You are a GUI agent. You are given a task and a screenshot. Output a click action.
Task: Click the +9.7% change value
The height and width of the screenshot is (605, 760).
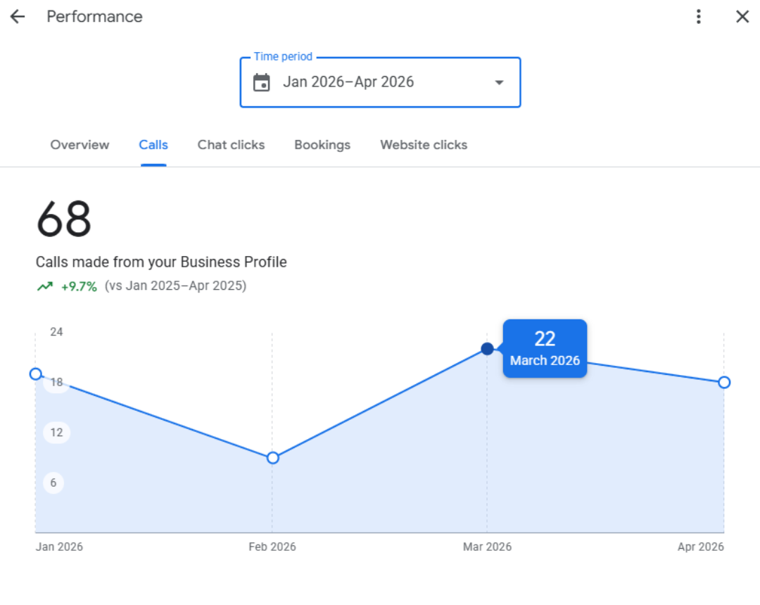[x=79, y=286]
